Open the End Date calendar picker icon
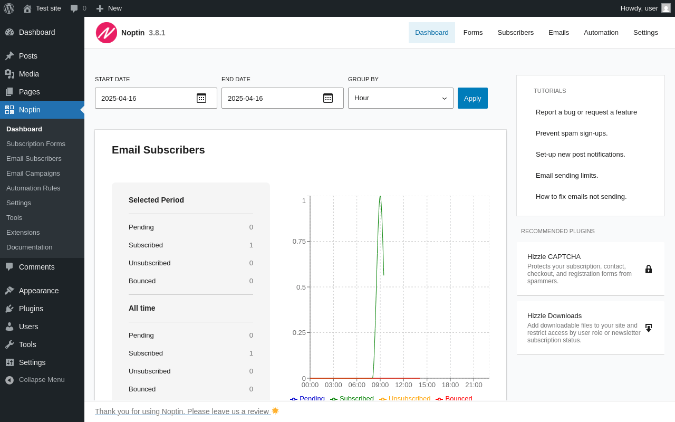675x422 pixels. (328, 98)
